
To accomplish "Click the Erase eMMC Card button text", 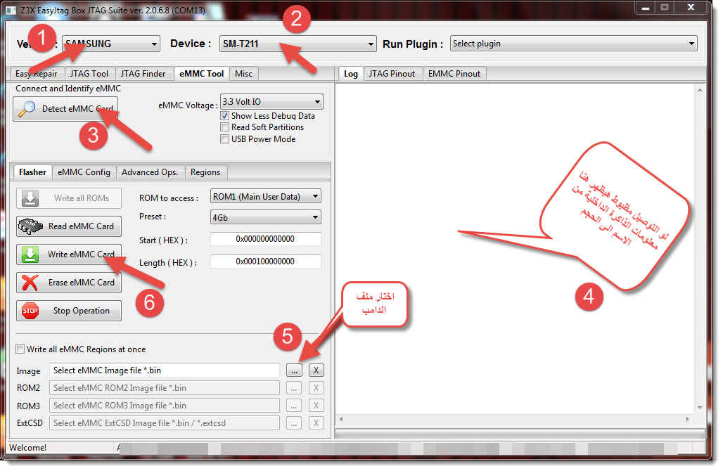I will 82,283.
